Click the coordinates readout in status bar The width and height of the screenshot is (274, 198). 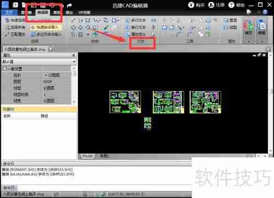pyautogui.click(x=126, y=194)
